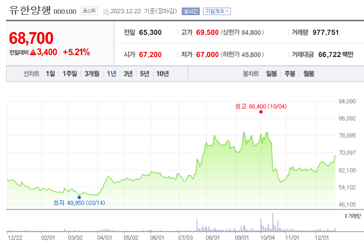Switch to 월봉 candlestick chart
The image size is (364, 248).
click(309, 74)
